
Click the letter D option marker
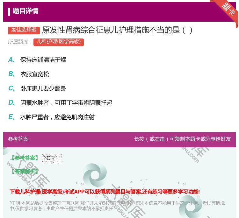(11, 103)
